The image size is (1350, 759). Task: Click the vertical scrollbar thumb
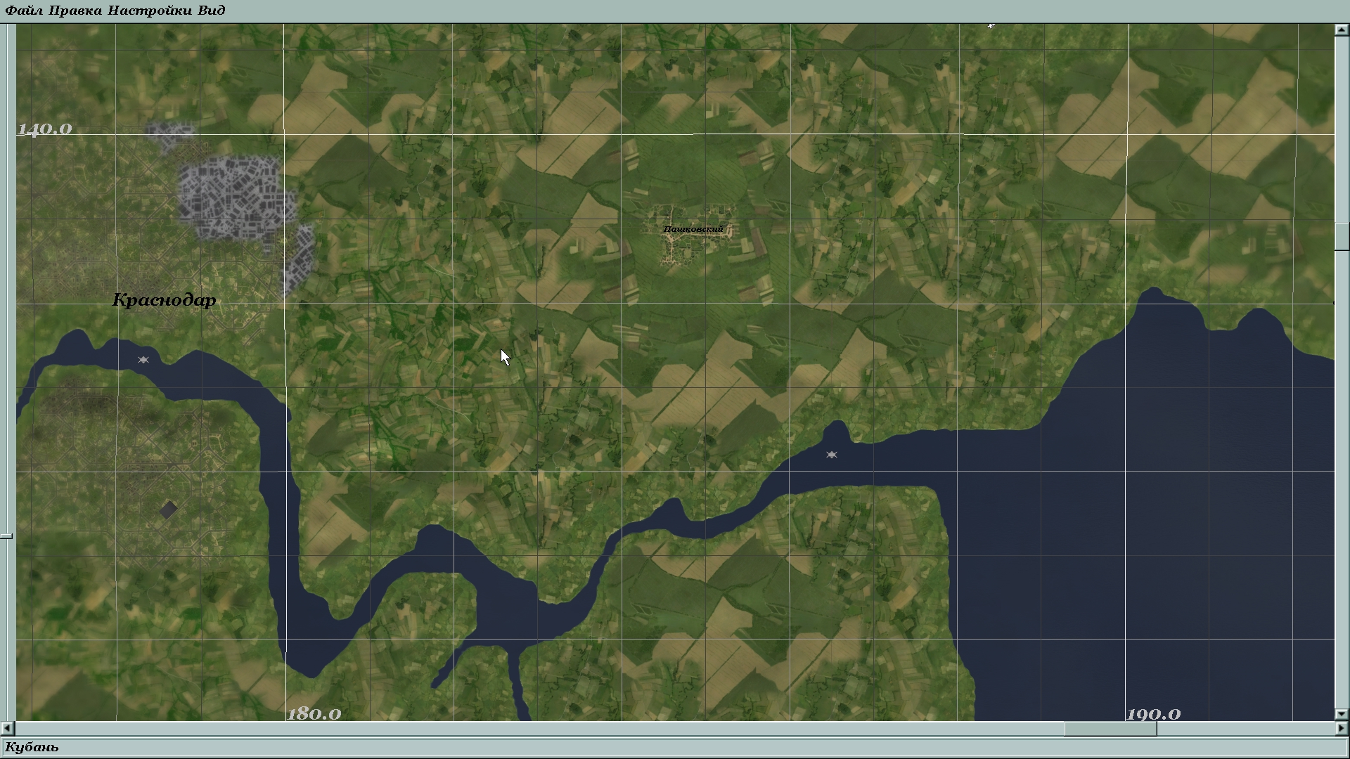click(x=1342, y=236)
